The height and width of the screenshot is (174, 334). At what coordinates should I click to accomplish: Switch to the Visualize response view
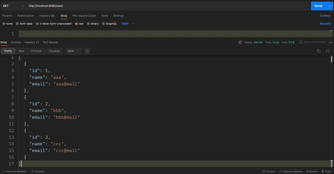coord(54,51)
